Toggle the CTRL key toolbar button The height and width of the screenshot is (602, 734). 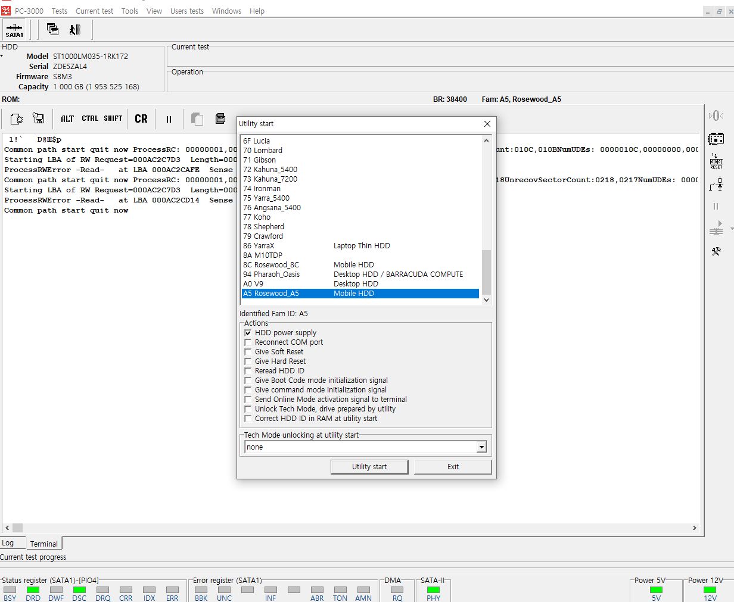[90, 119]
